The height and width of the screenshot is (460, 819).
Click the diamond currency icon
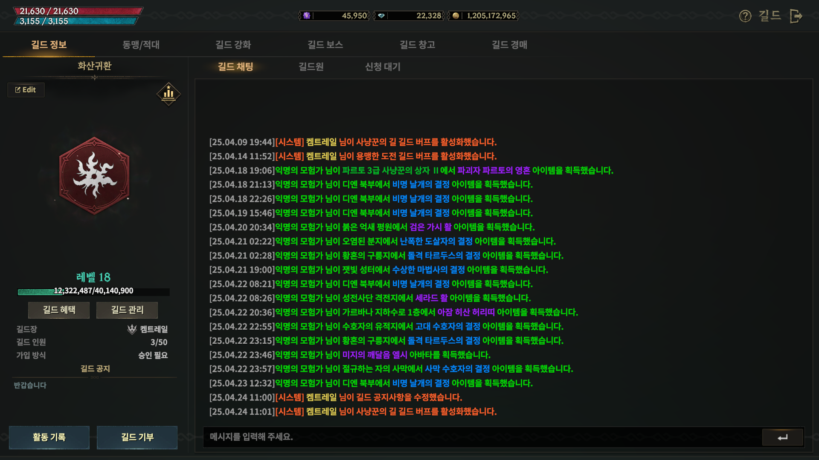pyautogui.click(x=381, y=16)
